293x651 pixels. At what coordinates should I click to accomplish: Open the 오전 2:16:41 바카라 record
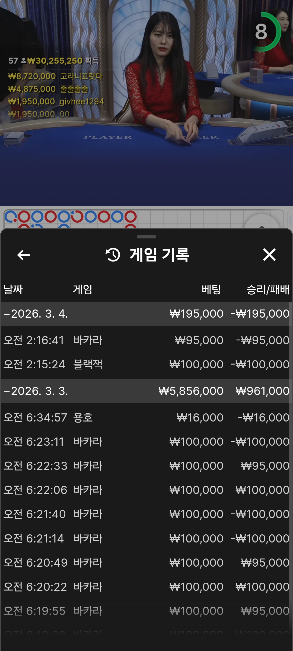(x=146, y=340)
